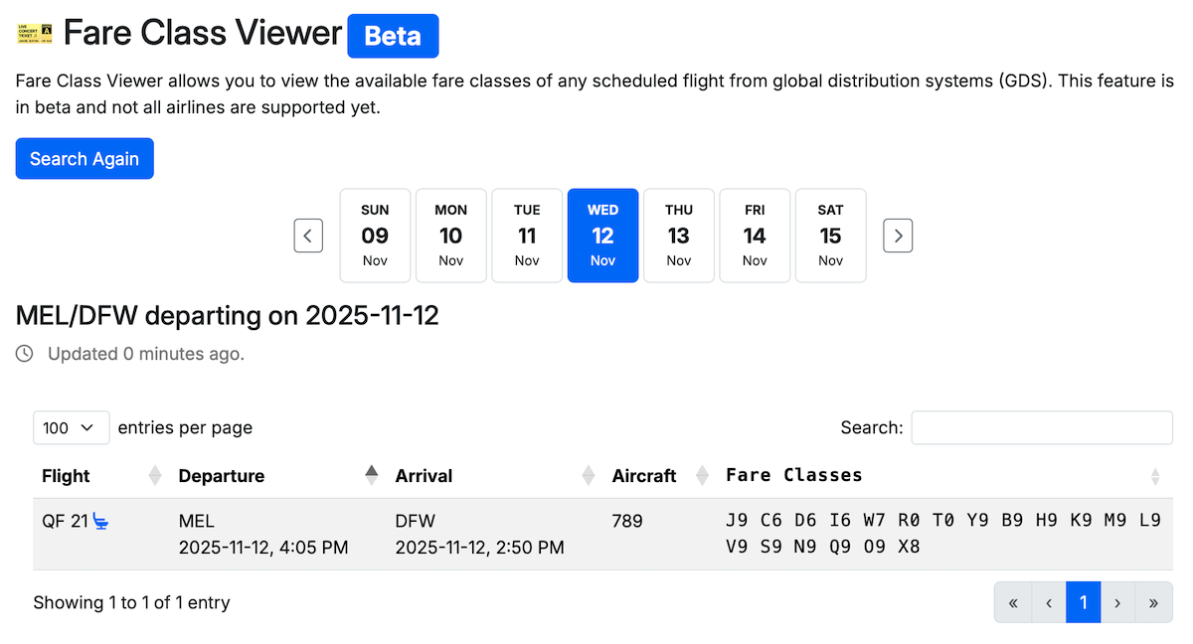Click inside the Search input field

(x=1041, y=427)
